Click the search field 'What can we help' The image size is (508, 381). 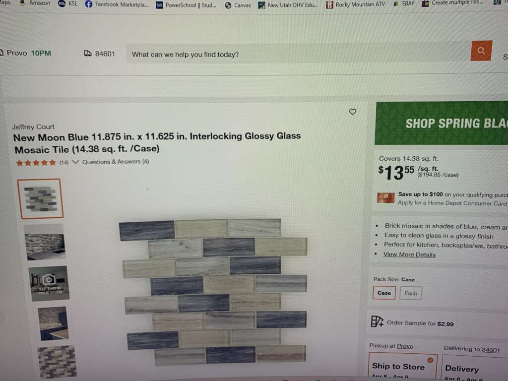pyautogui.click(x=298, y=54)
